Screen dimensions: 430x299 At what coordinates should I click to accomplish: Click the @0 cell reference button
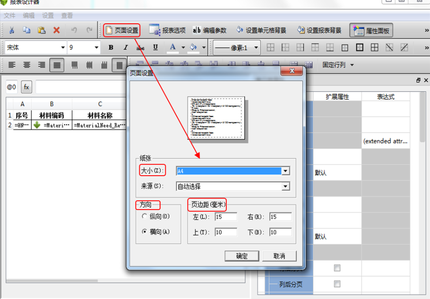point(11,87)
